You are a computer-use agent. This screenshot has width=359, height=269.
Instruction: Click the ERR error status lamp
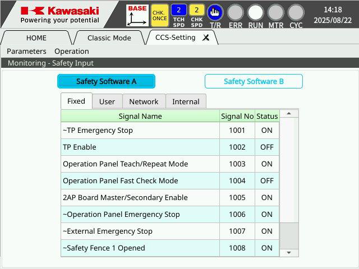coord(236,12)
